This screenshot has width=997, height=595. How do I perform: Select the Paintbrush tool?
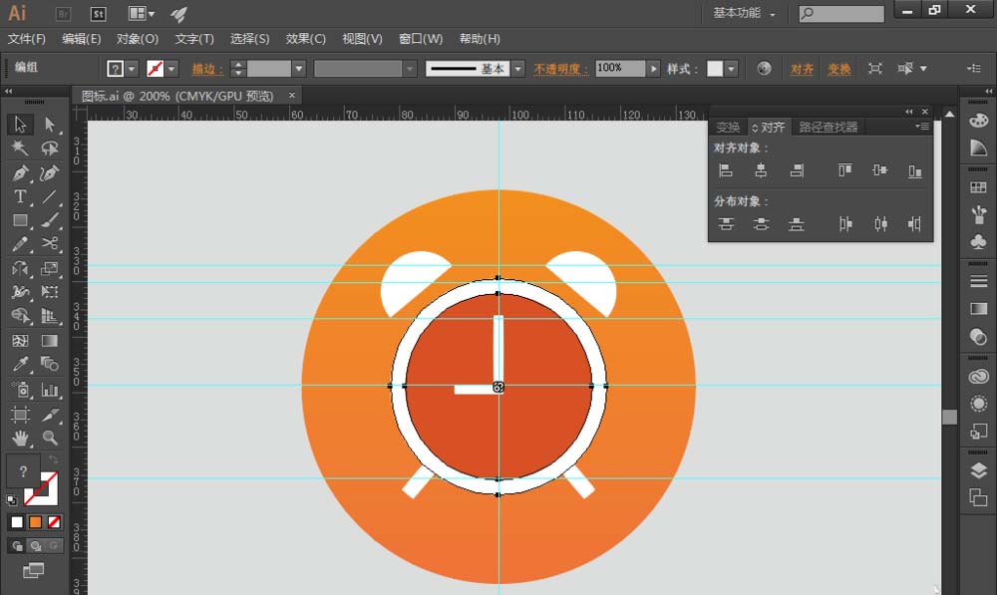(50, 220)
